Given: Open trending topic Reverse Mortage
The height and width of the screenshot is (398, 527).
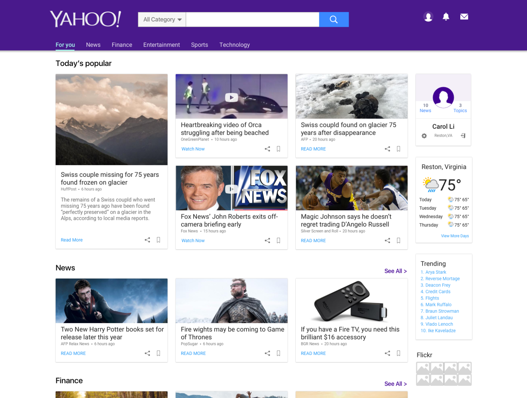Looking at the screenshot, I should (x=440, y=279).
